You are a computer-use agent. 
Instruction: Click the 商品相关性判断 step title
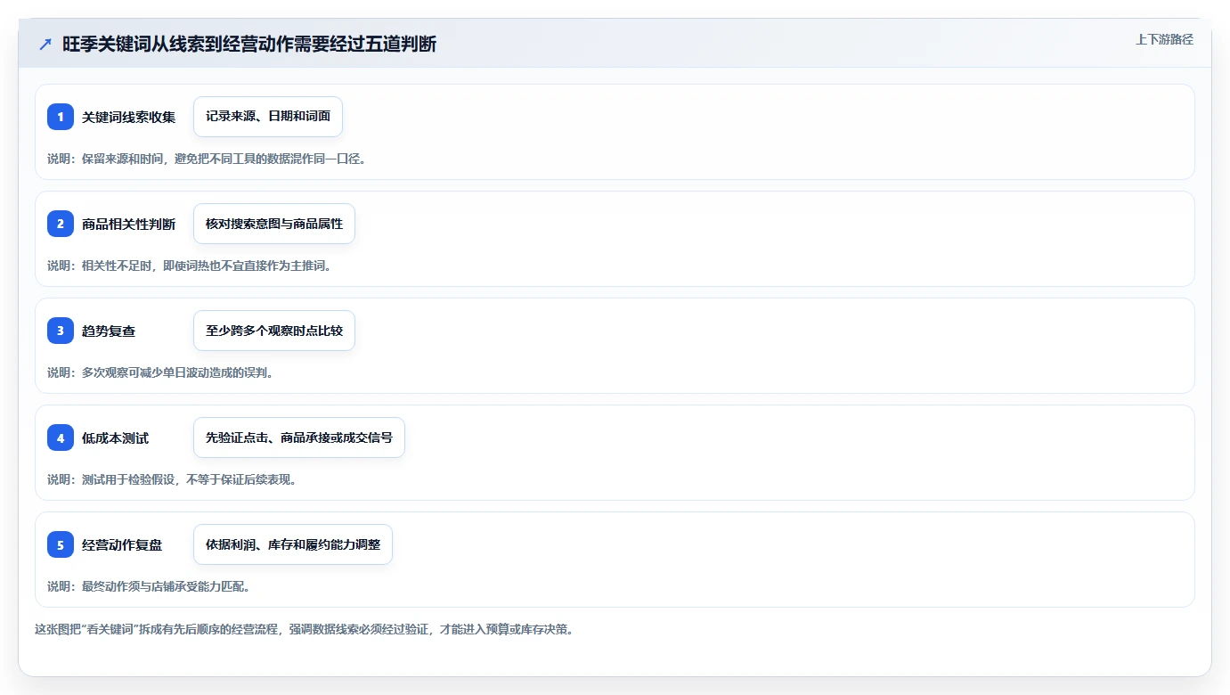pyautogui.click(x=128, y=224)
